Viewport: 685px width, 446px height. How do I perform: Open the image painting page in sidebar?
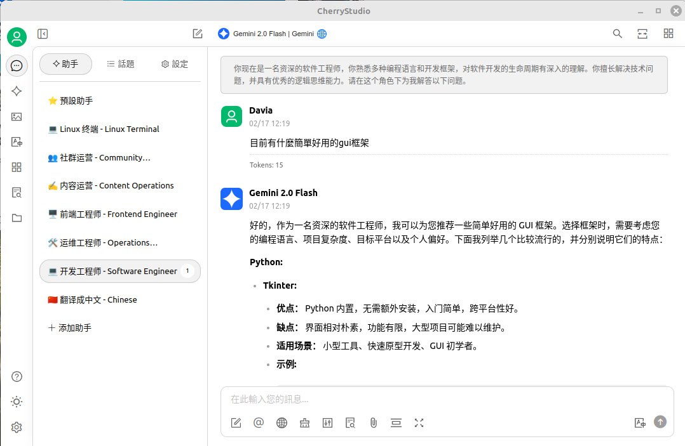coord(17,117)
